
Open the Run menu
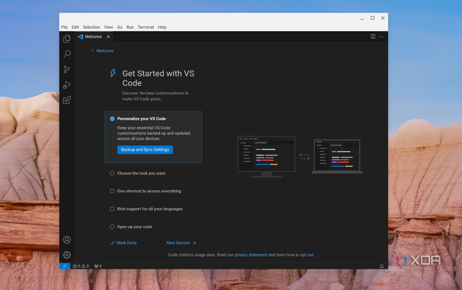click(x=130, y=27)
